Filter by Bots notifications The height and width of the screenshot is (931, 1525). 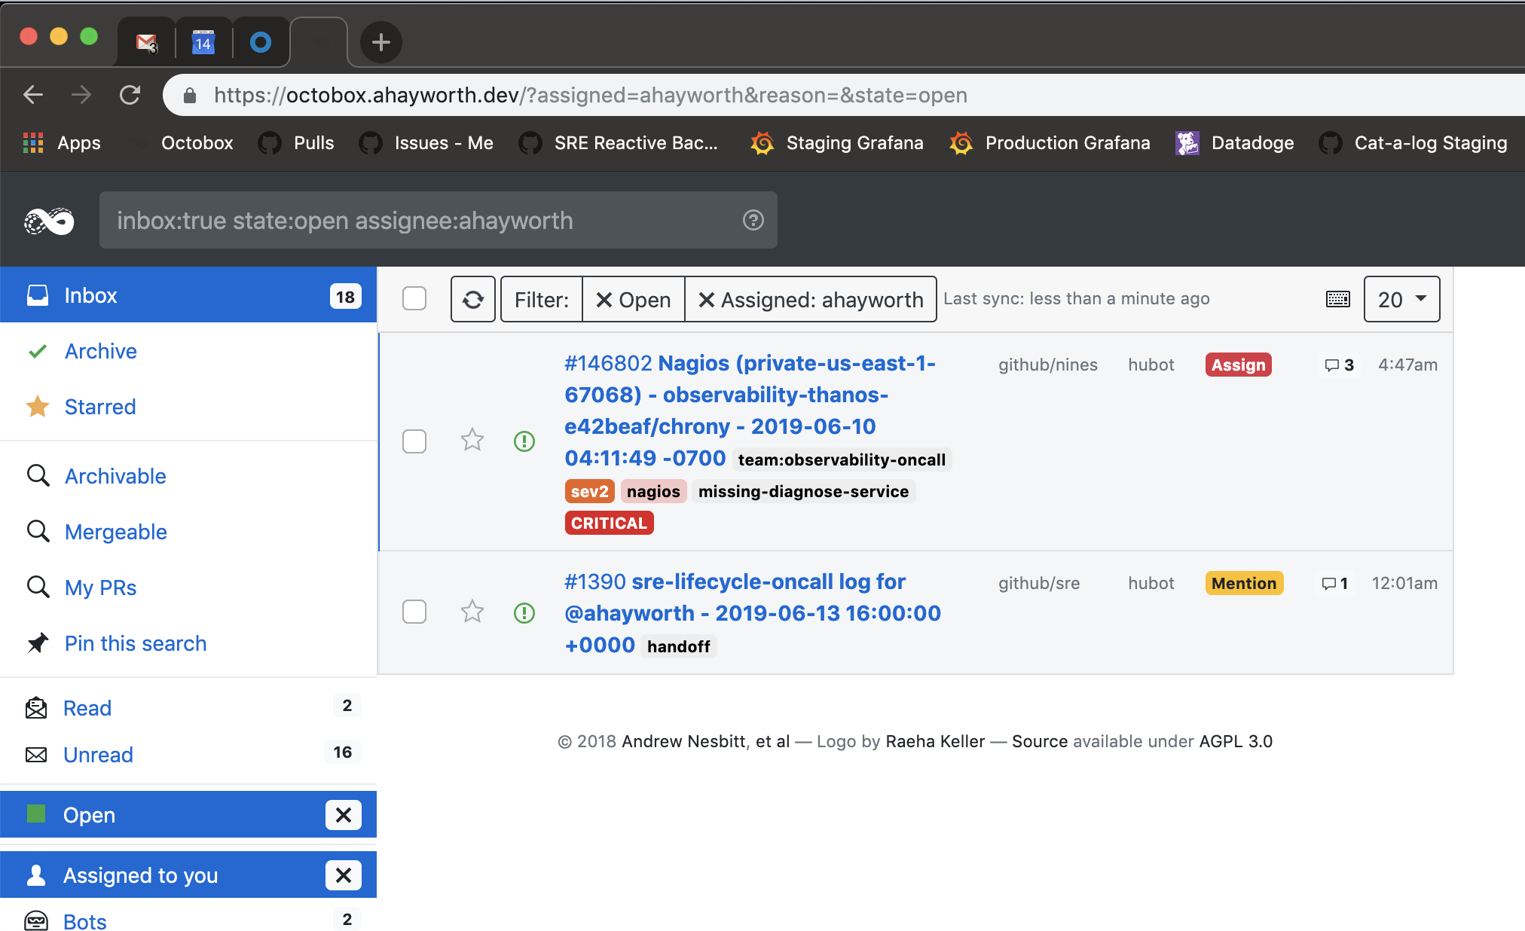coord(188,921)
